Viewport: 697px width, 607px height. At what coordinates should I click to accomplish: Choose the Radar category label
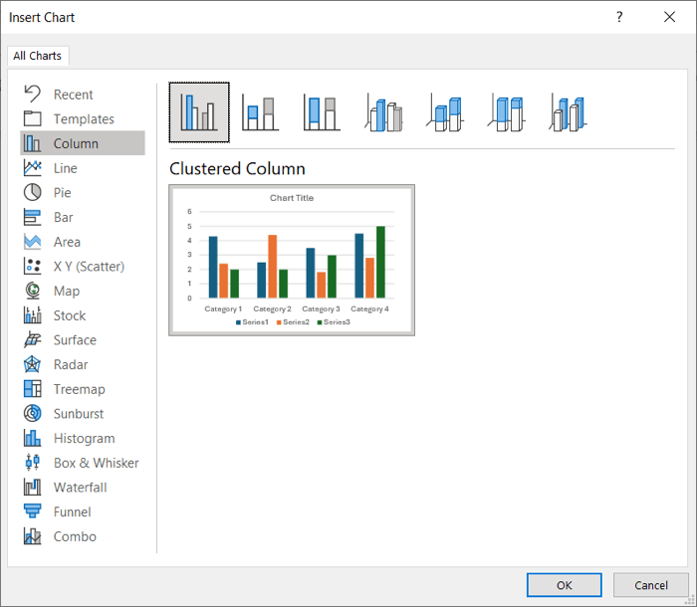coord(71,365)
